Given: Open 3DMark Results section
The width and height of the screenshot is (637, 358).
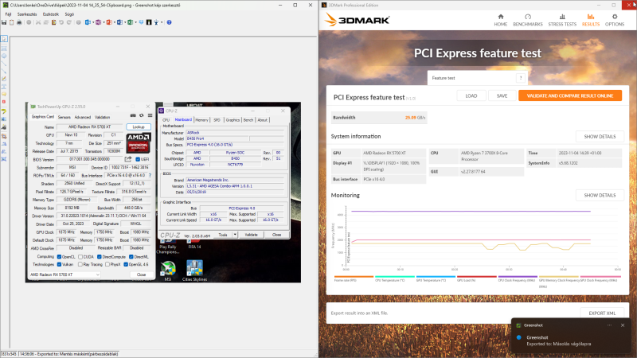Looking at the screenshot, I should pyautogui.click(x=591, y=20).
